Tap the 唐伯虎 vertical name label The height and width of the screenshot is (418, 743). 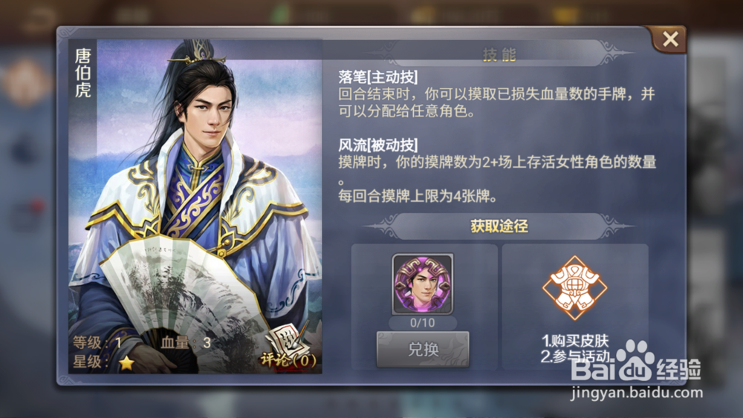(x=83, y=73)
